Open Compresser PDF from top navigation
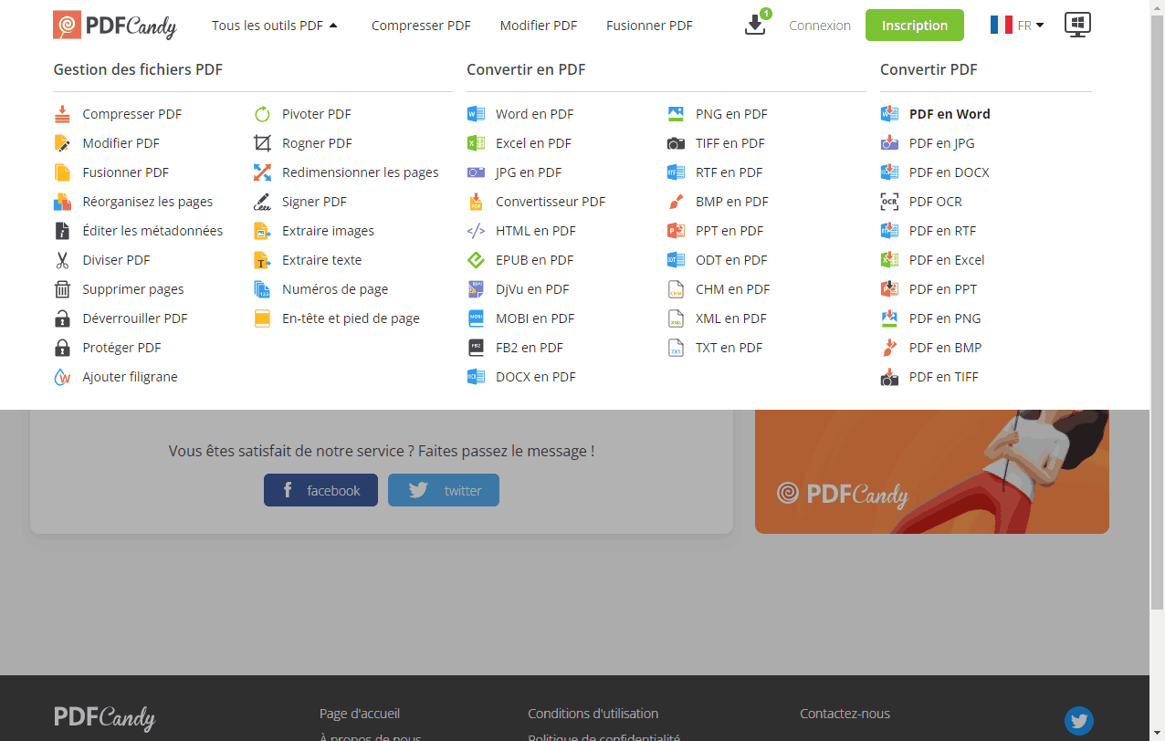1165x741 pixels. point(421,26)
